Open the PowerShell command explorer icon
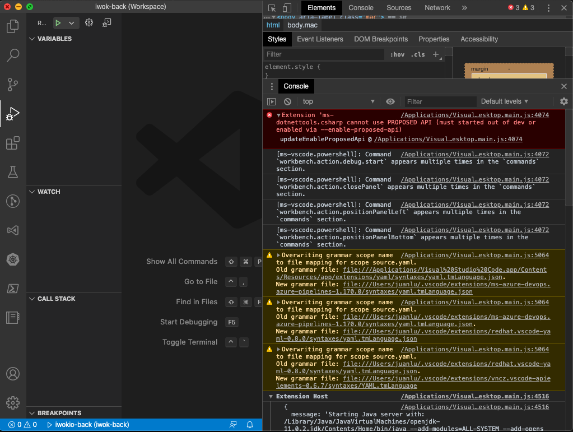Viewport: 573px width, 432px height. coord(13,289)
